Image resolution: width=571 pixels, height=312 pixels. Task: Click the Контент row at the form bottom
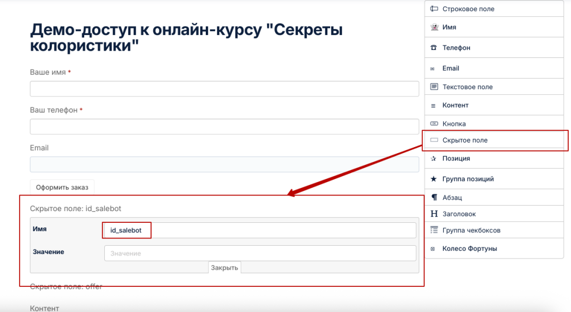point(45,308)
